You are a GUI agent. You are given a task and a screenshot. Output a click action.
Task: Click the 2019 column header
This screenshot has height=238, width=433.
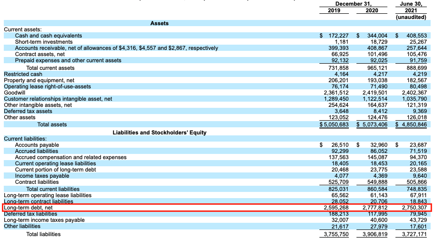pyautogui.click(x=334, y=10)
